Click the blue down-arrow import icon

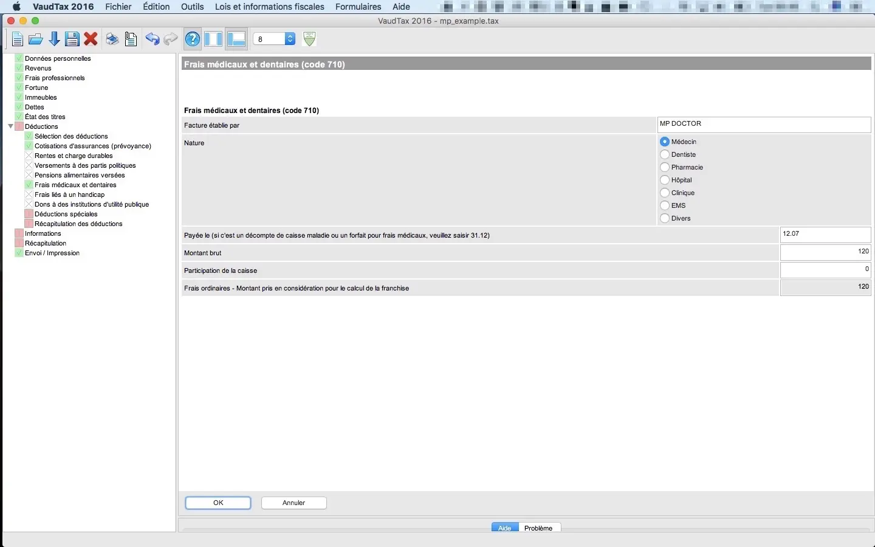click(x=54, y=40)
